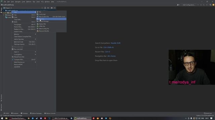
Task: Expand the Add to Favorites submenu
Action: pos(24,39)
